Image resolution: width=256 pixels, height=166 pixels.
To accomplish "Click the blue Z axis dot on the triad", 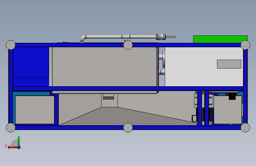I will pyautogui.click(x=19, y=147).
